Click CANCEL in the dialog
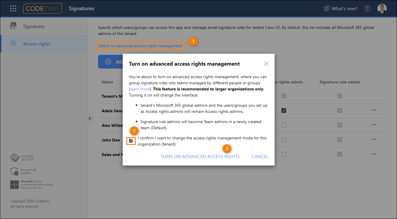The height and width of the screenshot is (219, 397). tap(260, 157)
